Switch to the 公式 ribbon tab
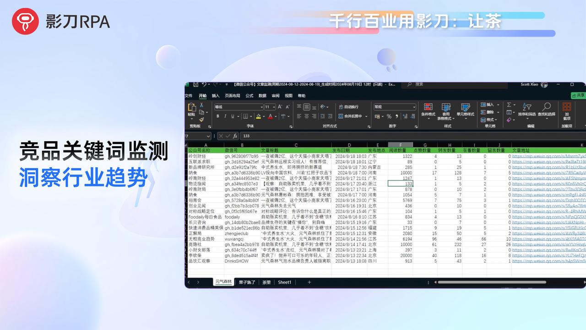 pyautogui.click(x=250, y=96)
